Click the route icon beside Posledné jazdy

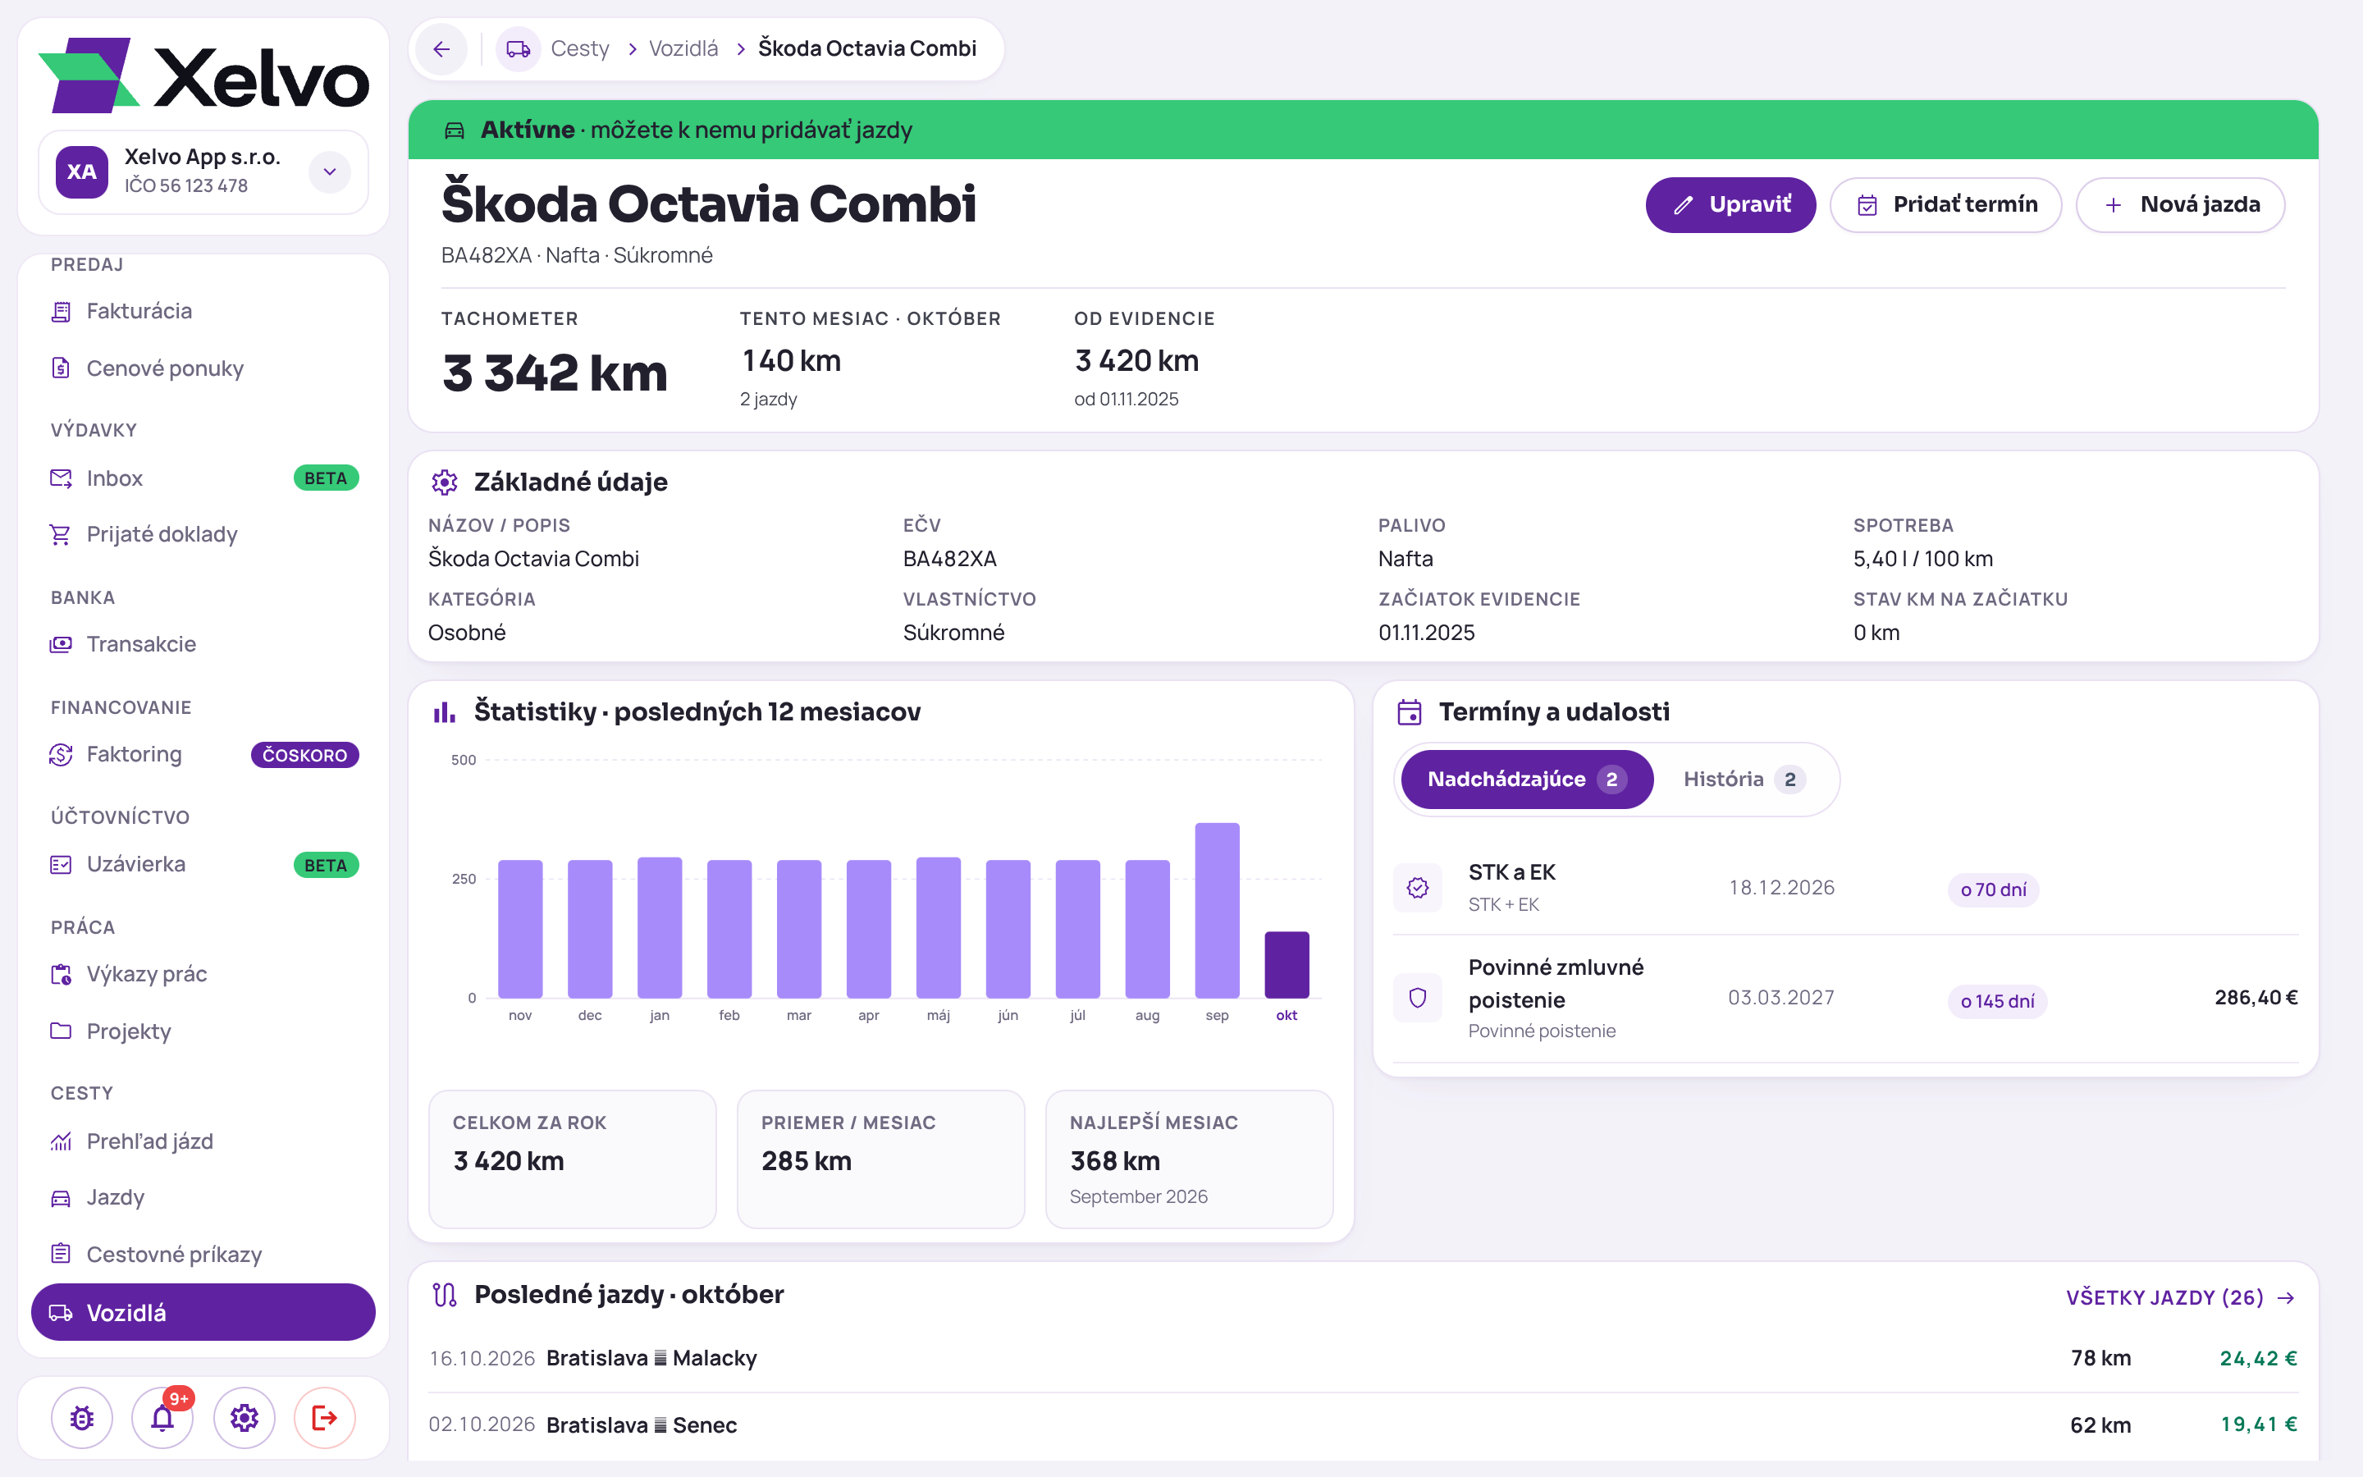(x=444, y=1296)
